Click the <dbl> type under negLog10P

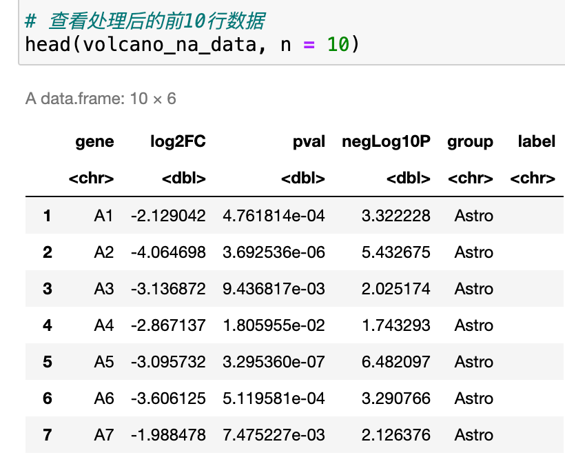pos(409,178)
